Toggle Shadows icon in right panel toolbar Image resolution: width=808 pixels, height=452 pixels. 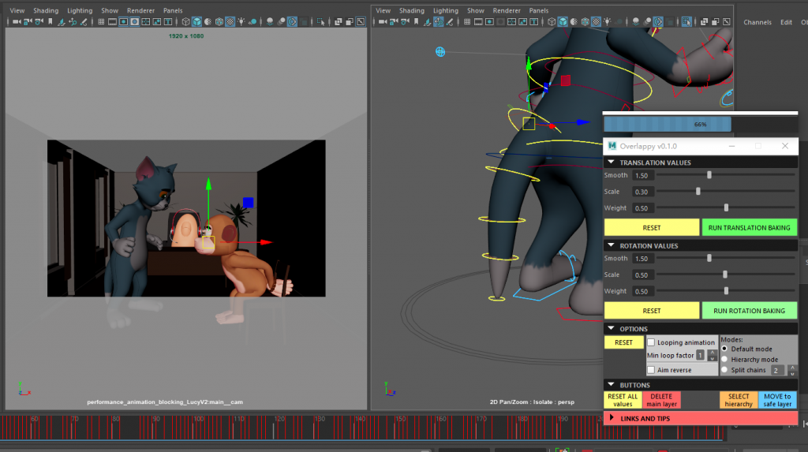[x=619, y=21]
